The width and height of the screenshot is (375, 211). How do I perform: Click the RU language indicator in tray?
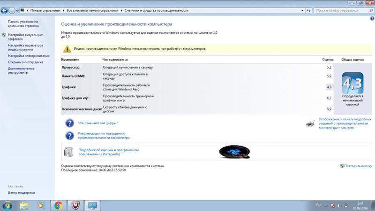pyautogui.click(x=318, y=205)
